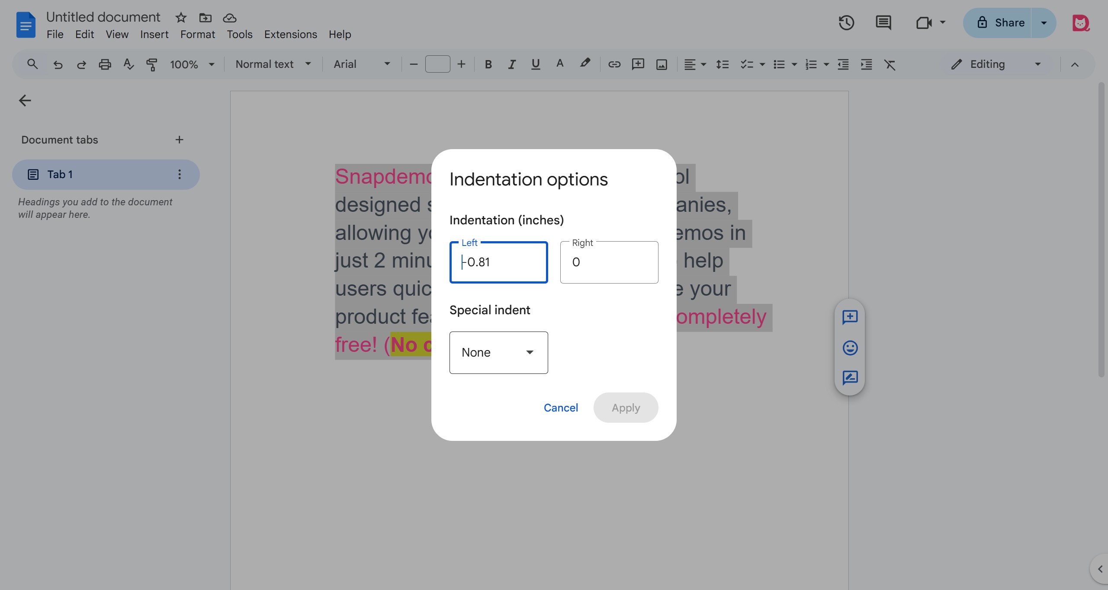Screen dimensions: 1108x590
Task: Increase font size plus button
Action: point(461,64)
